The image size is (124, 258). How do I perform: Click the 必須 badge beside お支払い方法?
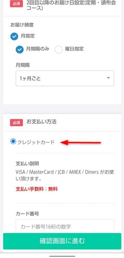click(16, 123)
